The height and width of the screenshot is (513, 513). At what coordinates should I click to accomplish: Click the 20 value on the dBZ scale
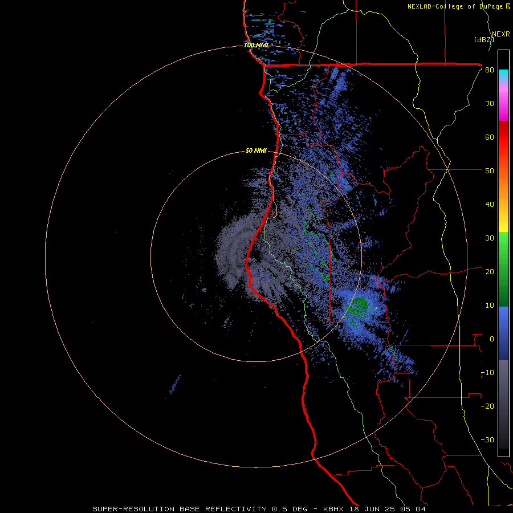point(490,272)
